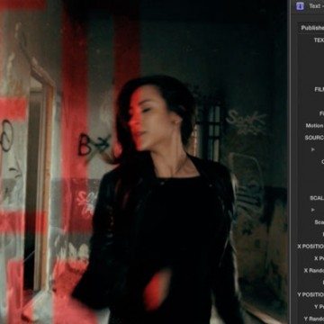
Task: Click the X POSITION group heading
Action: click(310, 247)
